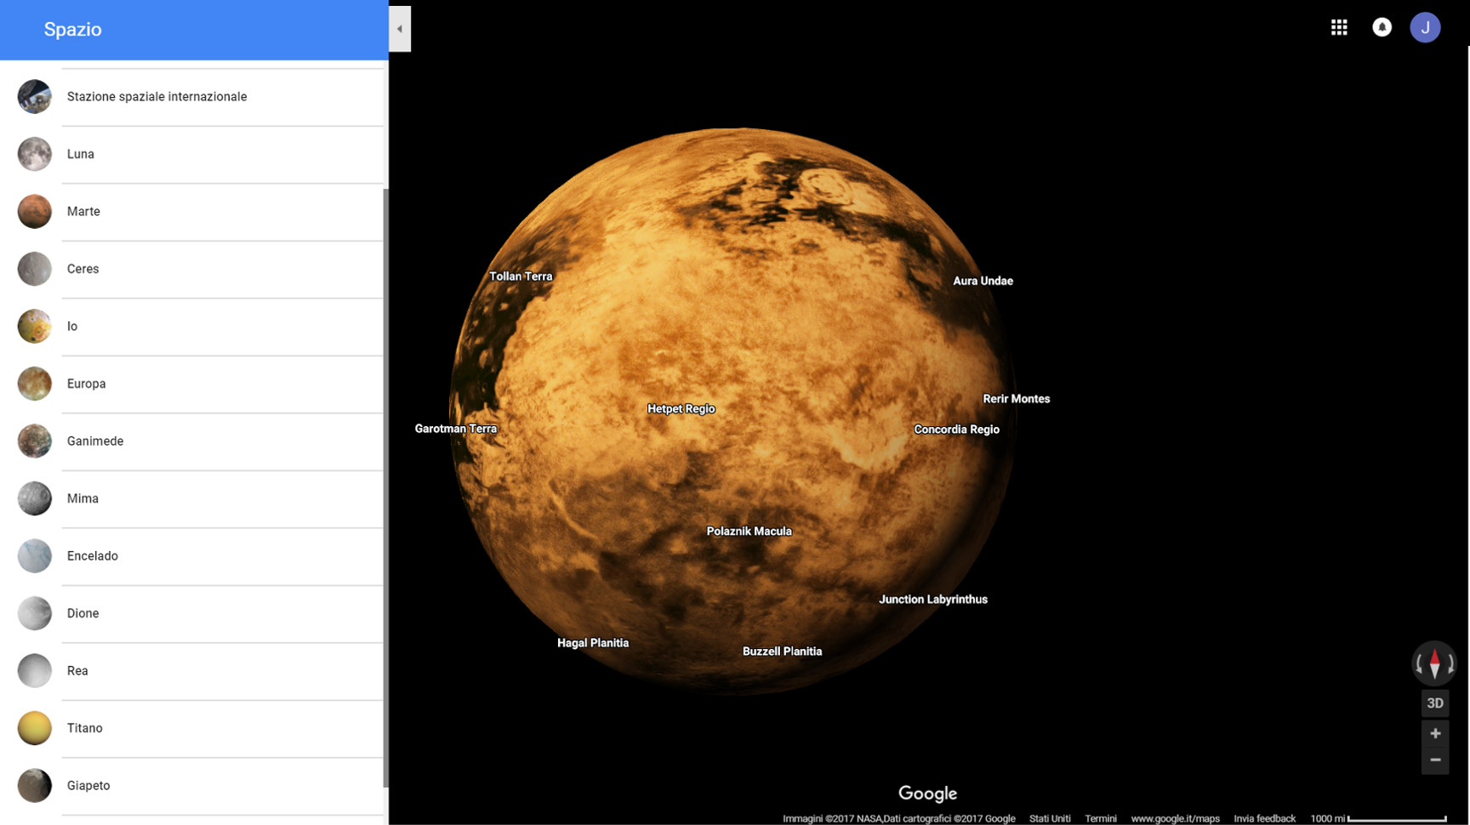Zoom in with the plus control
This screenshot has width=1470, height=825.
1435,733
